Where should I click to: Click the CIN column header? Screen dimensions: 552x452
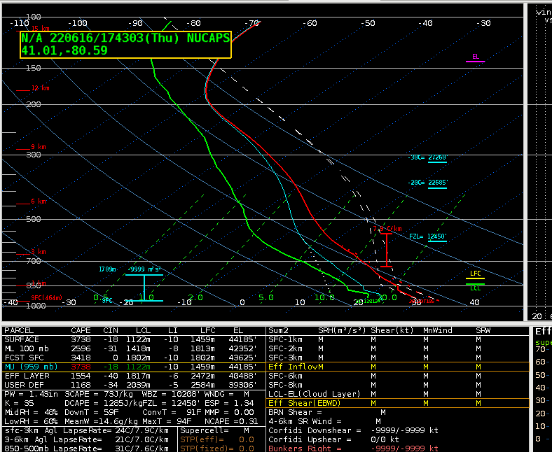point(111,331)
